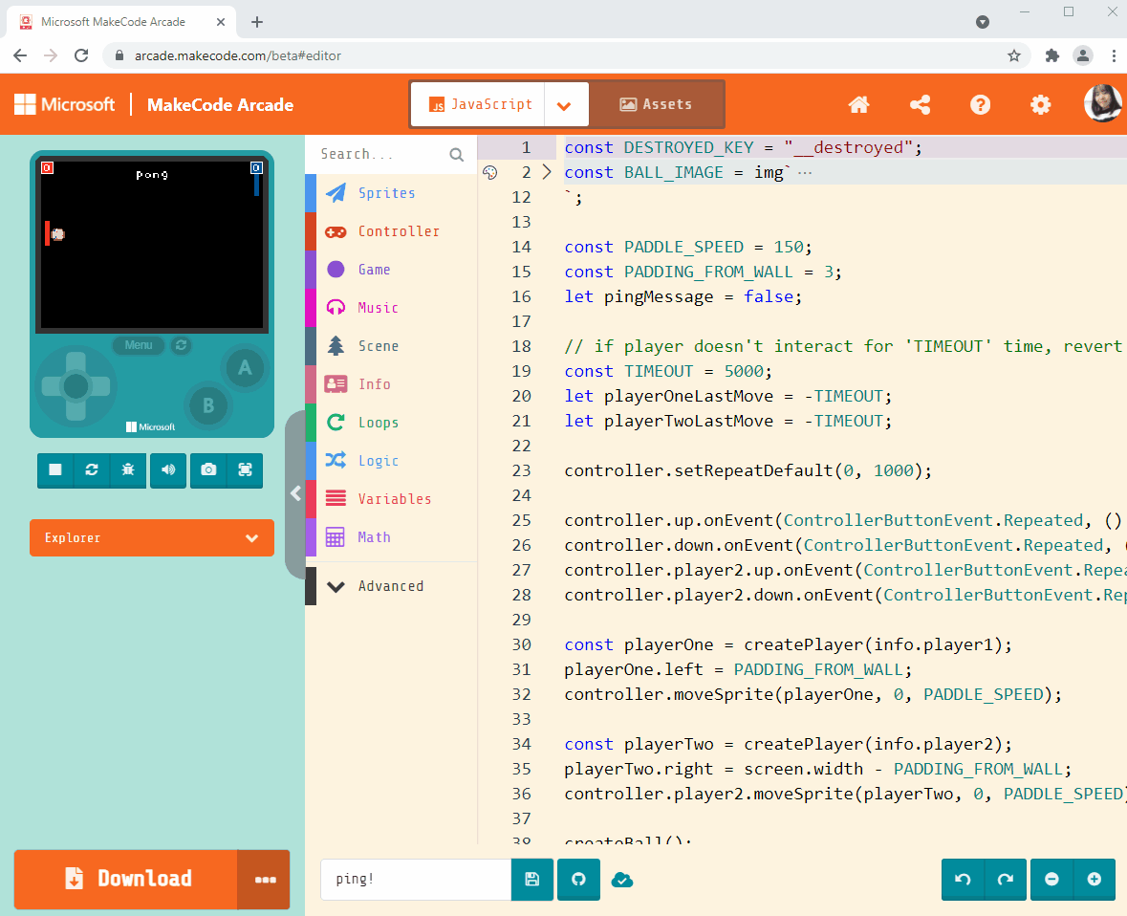Mute the simulator audio
The image size is (1127, 916).
tap(168, 470)
